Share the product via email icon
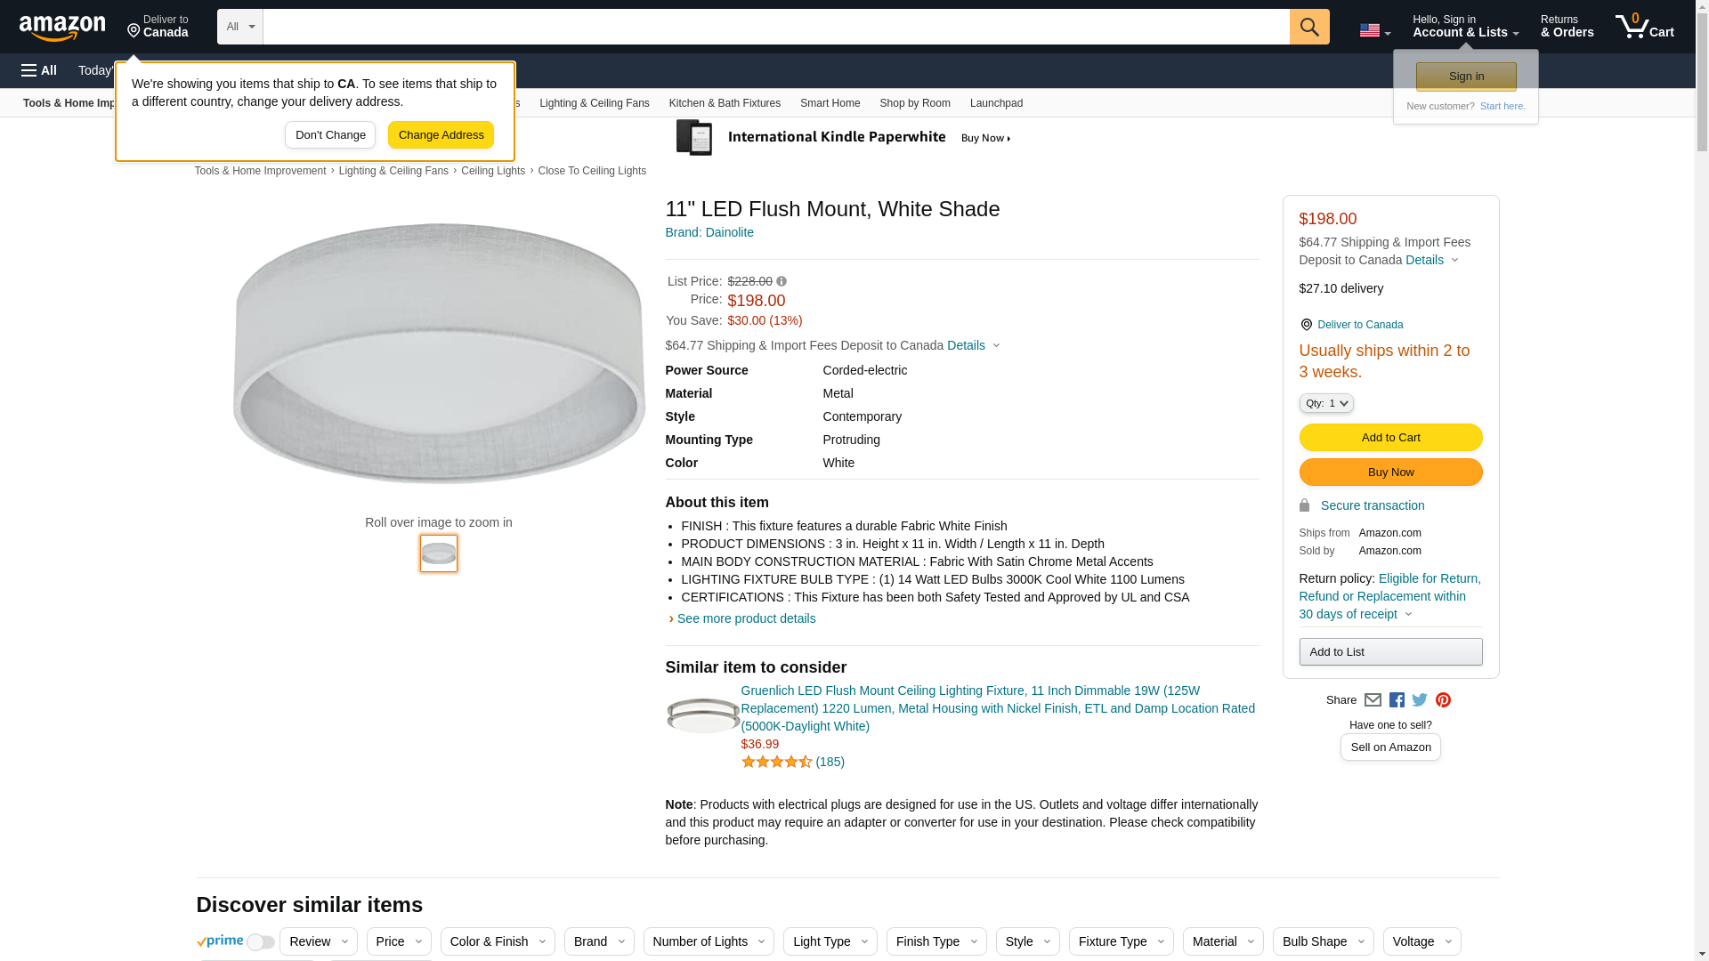The width and height of the screenshot is (1709, 961). (1373, 700)
